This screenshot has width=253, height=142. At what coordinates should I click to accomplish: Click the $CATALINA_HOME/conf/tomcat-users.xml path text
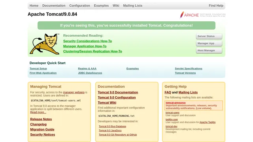pyautogui.click(x=56, y=101)
